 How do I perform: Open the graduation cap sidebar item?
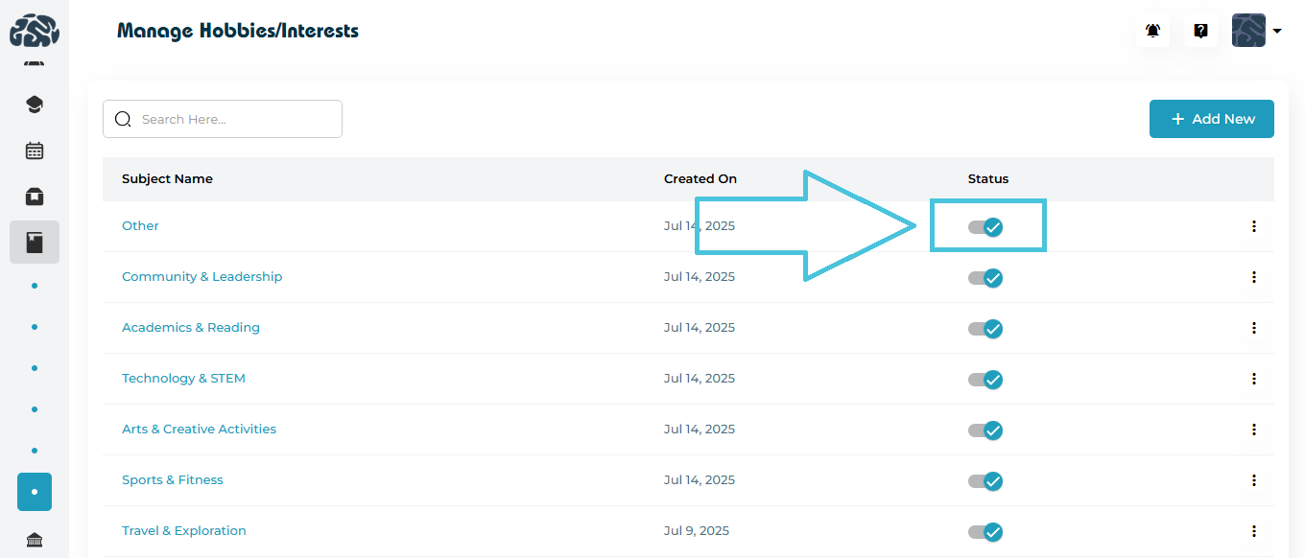pyautogui.click(x=35, y=105)
